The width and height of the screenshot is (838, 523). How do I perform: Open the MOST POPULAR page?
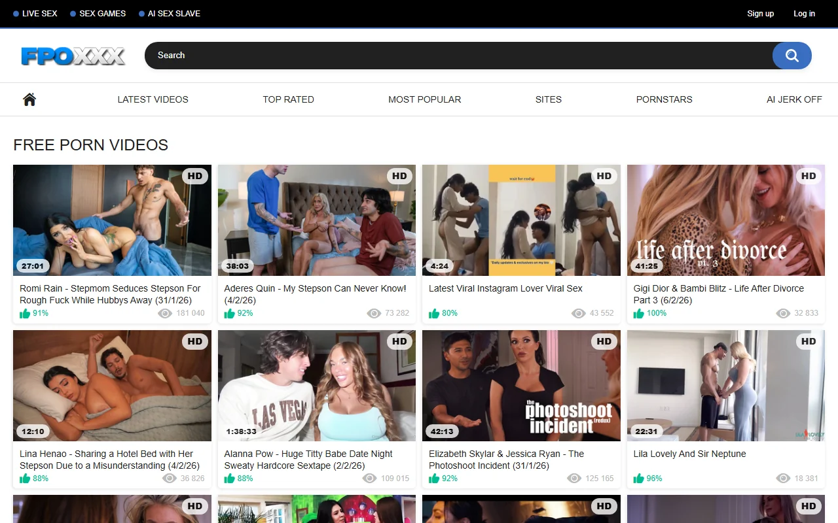click(x=424, y=99)
